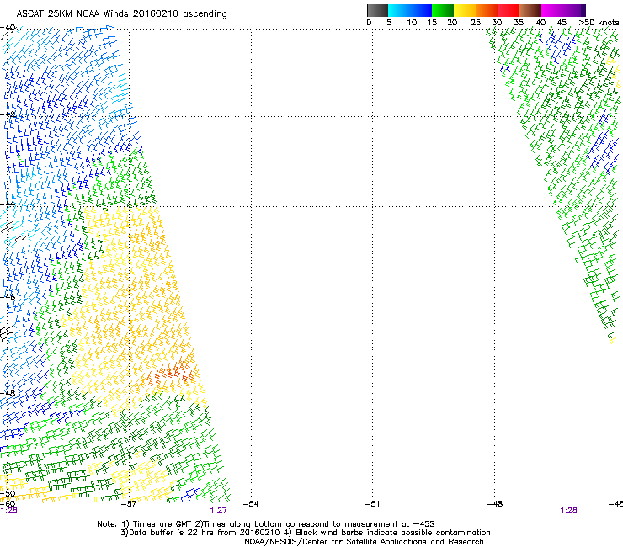Click the '40' legend scale label

[540, 23]
